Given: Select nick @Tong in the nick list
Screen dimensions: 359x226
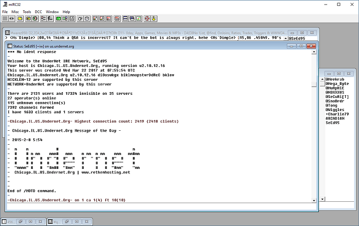Looking at the screenshot, I should tap(331, 106).
